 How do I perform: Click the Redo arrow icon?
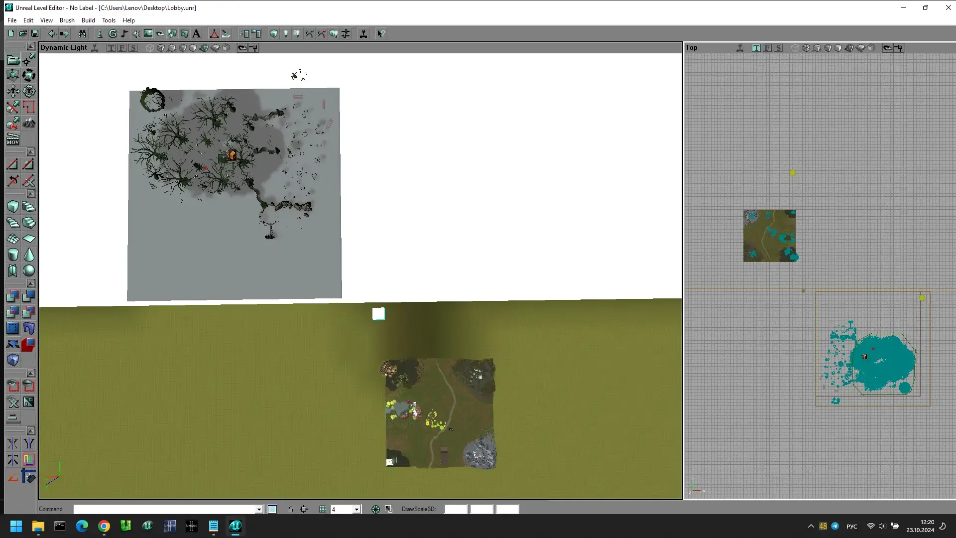pyautogui.click(x=64, y=33)
